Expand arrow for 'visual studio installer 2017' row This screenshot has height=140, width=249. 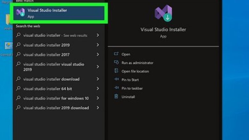(98, 54)
